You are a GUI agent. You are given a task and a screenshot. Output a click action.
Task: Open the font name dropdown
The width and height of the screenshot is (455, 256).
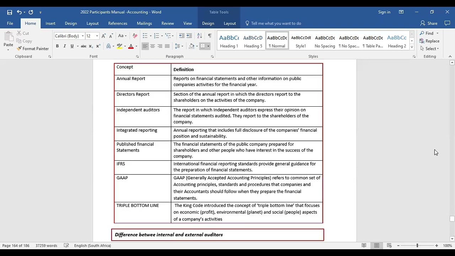(82, 36)
